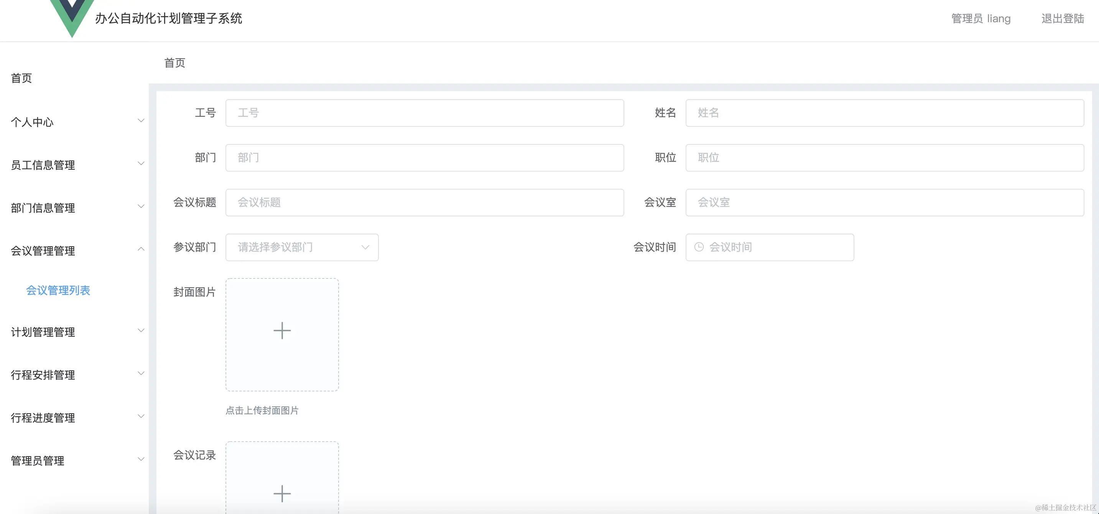This screenshot has height=514, width=1099.
Task: Click clock icon in 会议时间 field
Action: point(699,247)
